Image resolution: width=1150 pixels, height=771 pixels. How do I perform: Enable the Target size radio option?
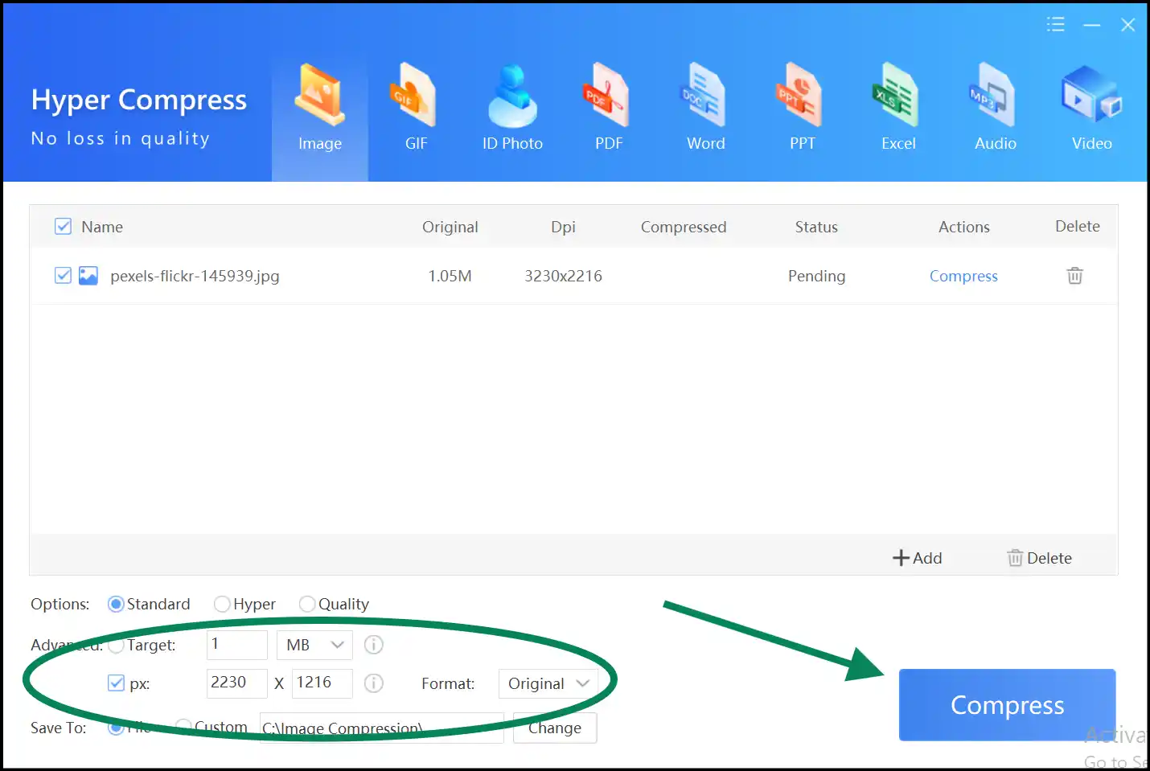point(116,645)
